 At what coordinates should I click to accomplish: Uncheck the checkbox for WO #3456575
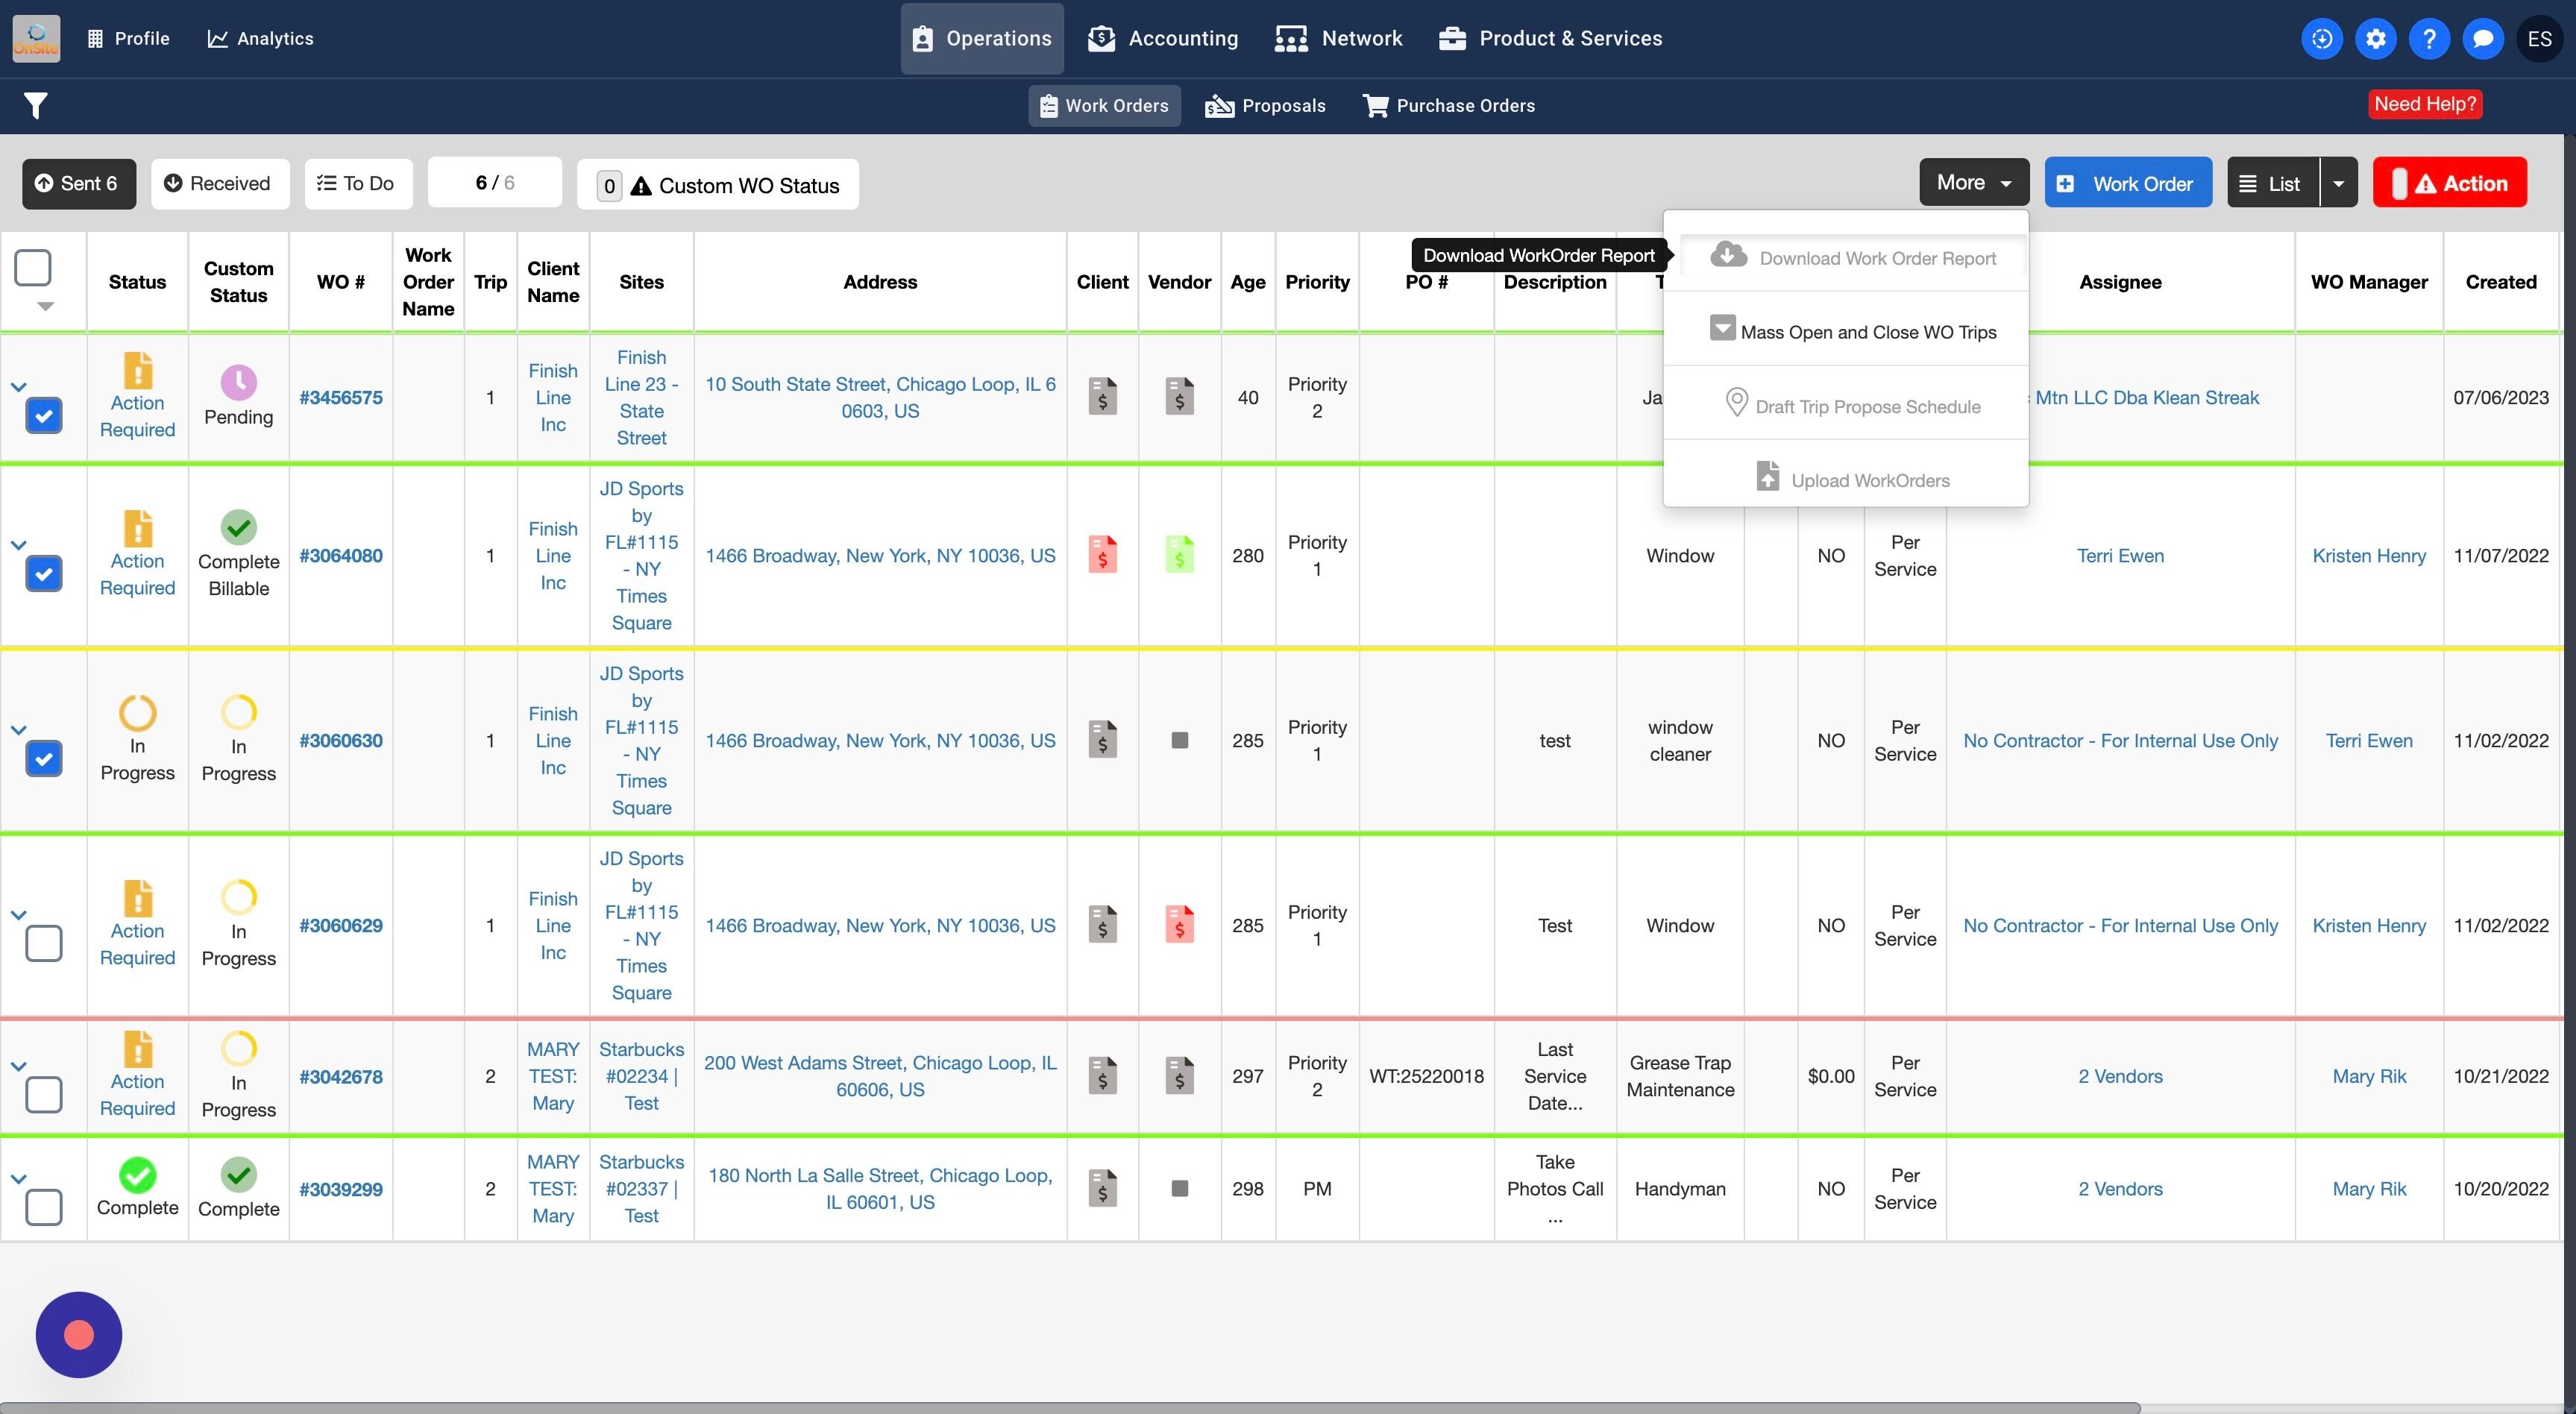[44, 415]
